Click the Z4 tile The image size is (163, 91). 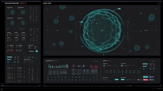(152, 77)
